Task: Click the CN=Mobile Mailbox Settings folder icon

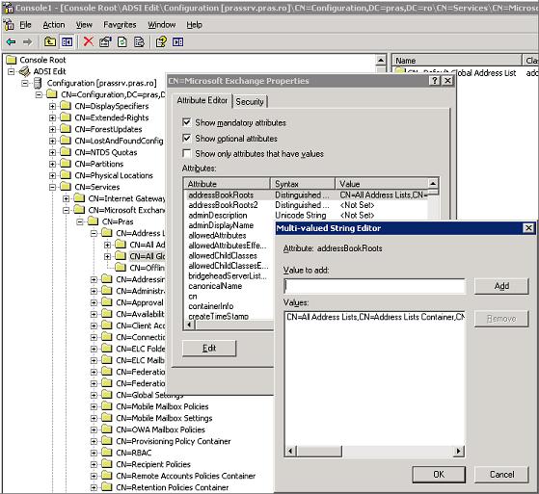Action: (x=107, y=418)
